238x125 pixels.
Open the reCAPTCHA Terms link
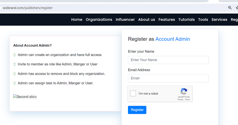coord(187,100)
